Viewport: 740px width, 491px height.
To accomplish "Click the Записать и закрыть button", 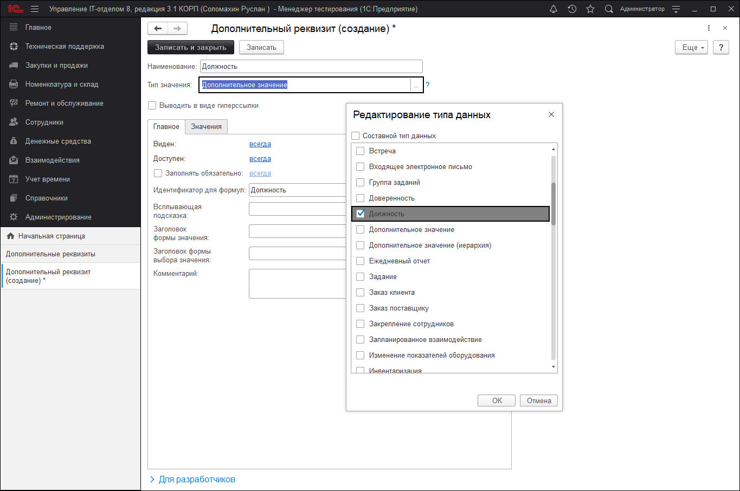I will pyautogui.click(x=191, y=48).
